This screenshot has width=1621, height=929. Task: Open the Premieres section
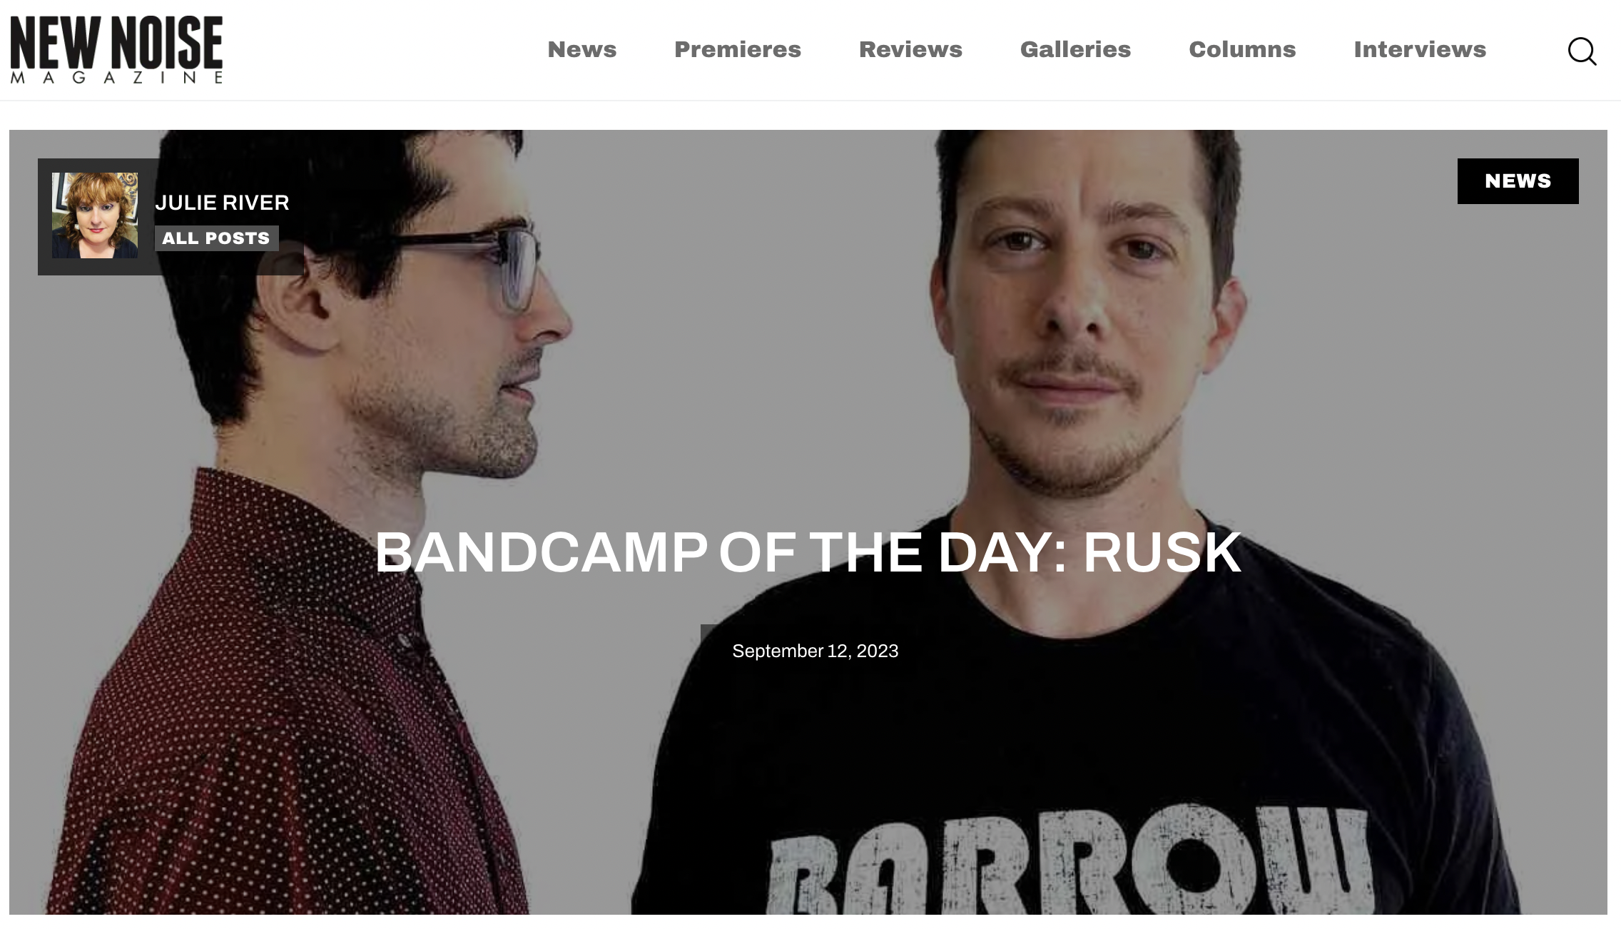tap(738, 49)
